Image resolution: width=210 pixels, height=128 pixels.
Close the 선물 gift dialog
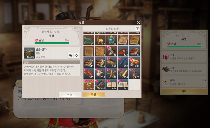coord(138,22)
